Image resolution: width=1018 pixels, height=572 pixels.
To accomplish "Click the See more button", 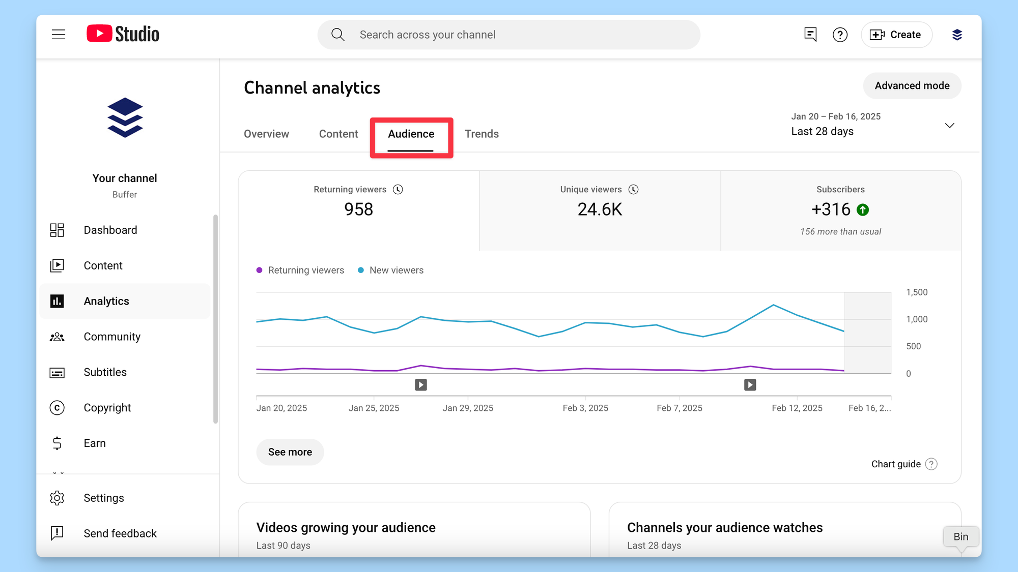I will pos(290,452).
